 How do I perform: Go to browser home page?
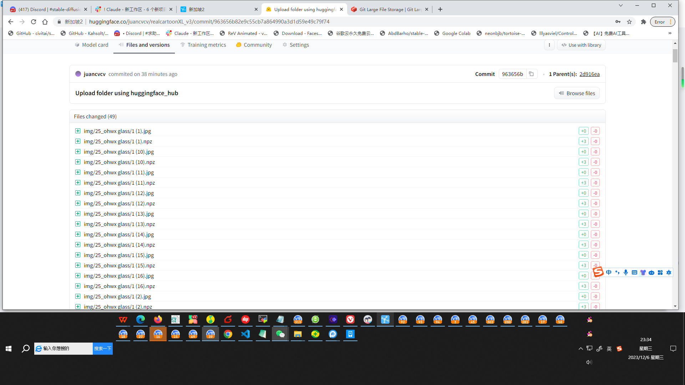coord(45,22)
